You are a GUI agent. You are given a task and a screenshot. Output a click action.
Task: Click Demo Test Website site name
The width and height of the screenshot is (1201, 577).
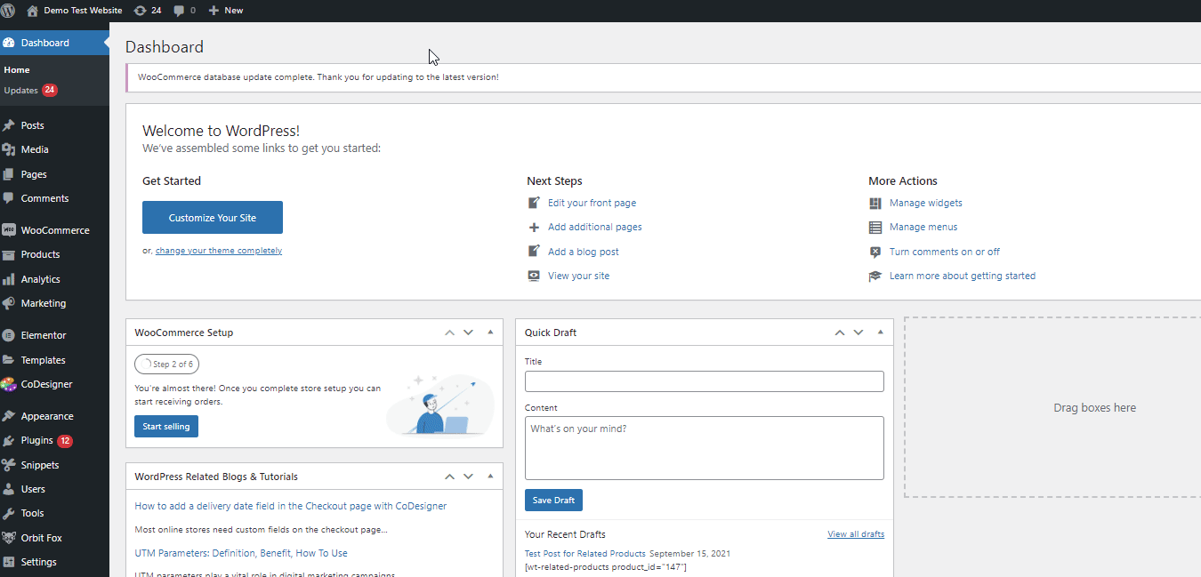(x=83, y=11)
